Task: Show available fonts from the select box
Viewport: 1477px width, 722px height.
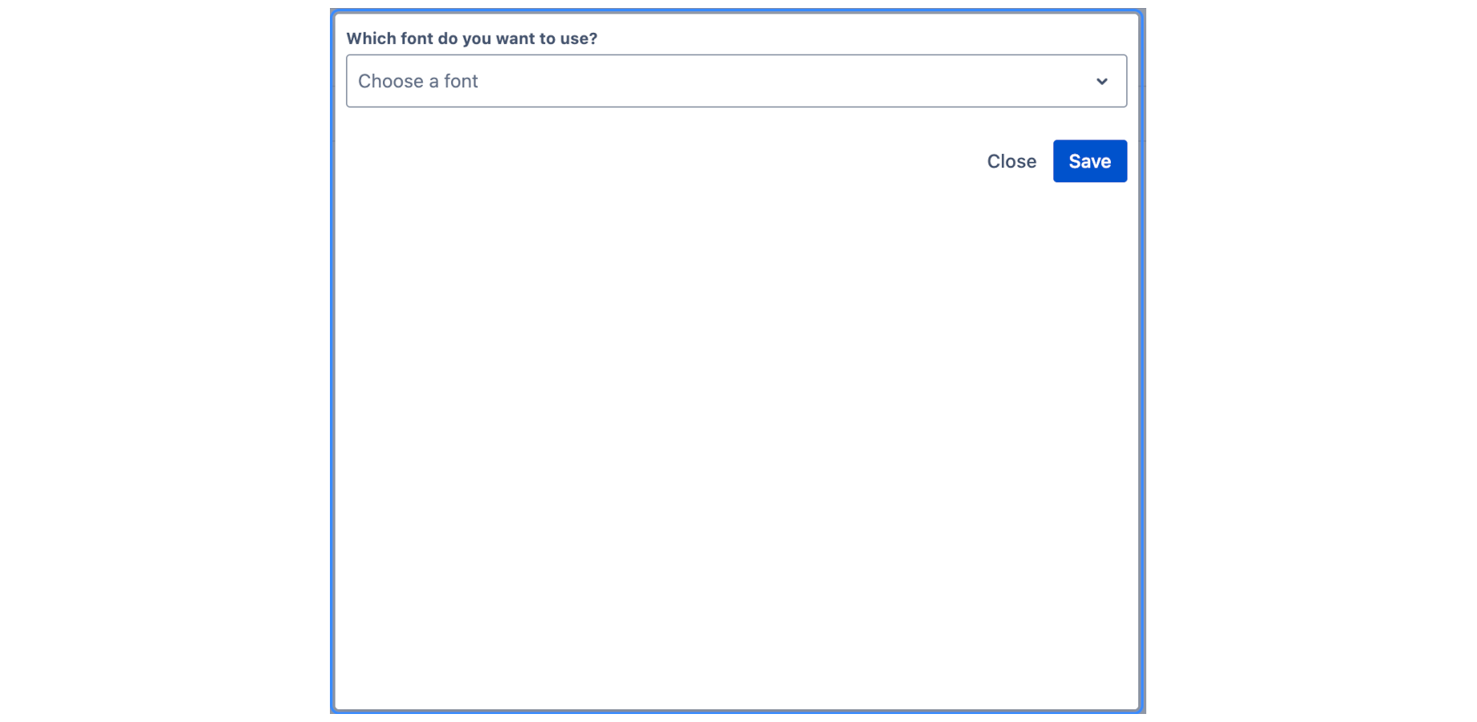Action: pos(736,81)
